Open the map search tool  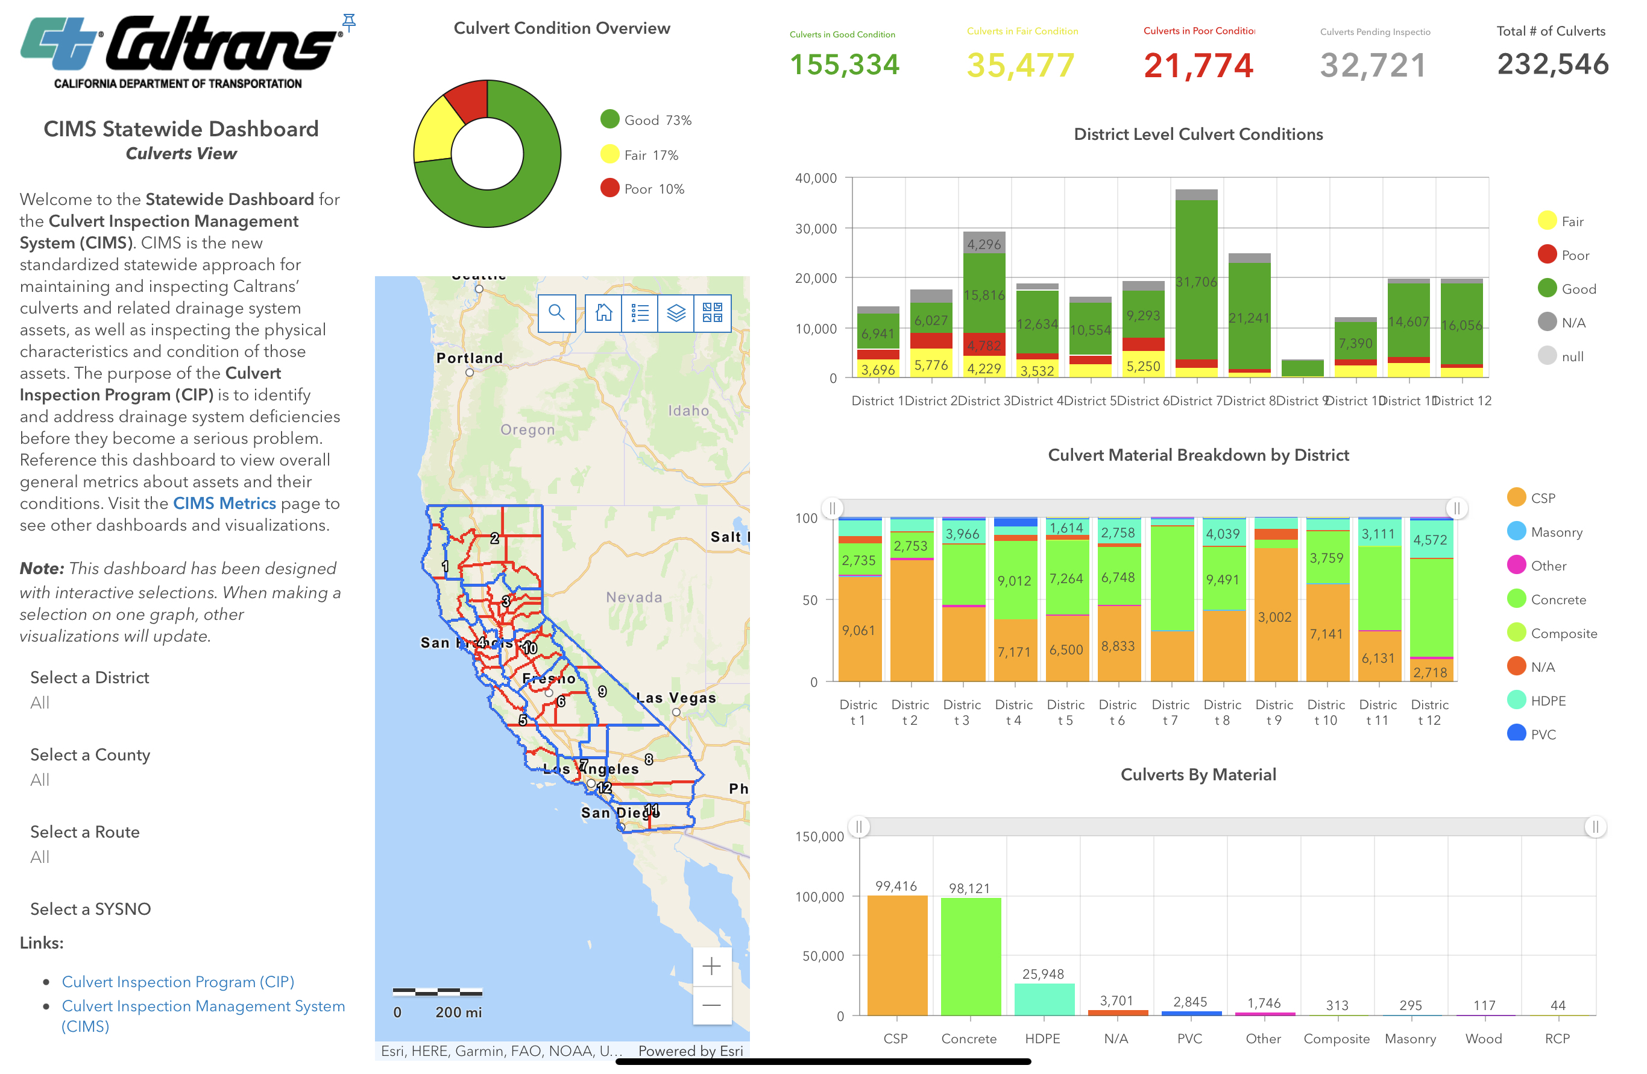(556, 313)
